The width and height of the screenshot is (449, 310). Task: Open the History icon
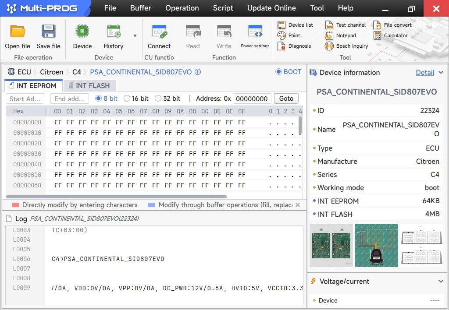click(x=114, y=31)
